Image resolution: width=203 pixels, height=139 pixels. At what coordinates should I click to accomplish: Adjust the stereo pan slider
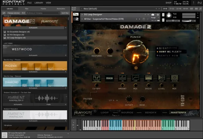(x=173, y=21)
